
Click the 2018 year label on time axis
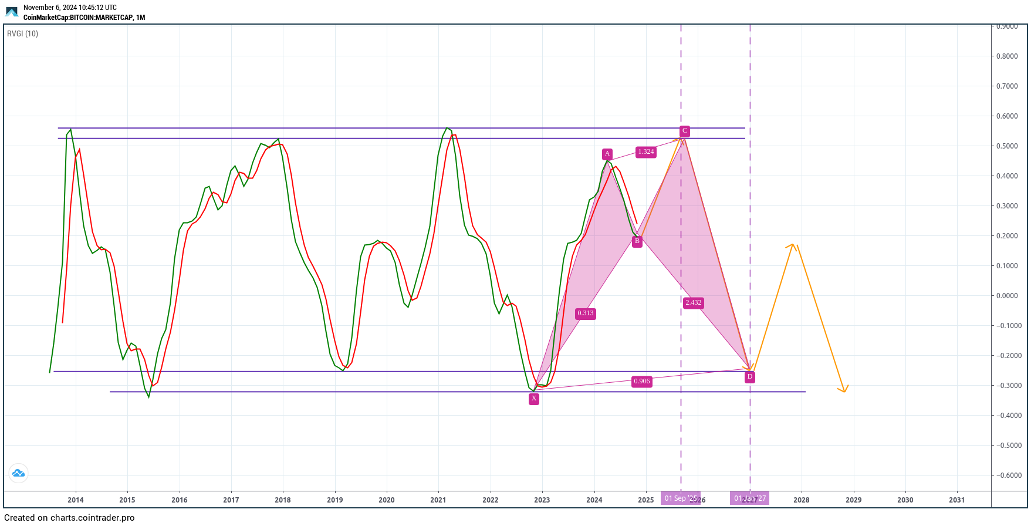pyautogui.click(x=283, y=500)
